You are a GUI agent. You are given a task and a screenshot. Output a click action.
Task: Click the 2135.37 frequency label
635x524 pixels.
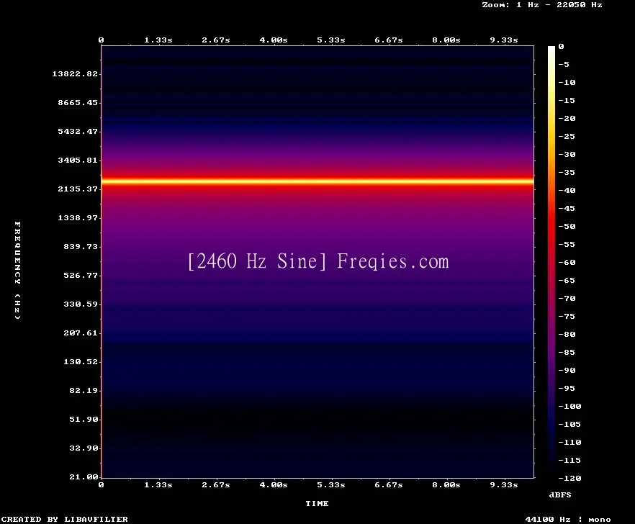[78, 189]
